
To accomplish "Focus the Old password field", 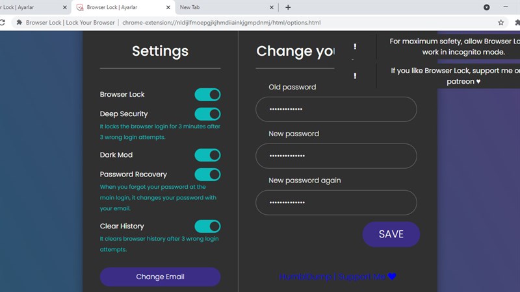I will [x=336, y=109].
